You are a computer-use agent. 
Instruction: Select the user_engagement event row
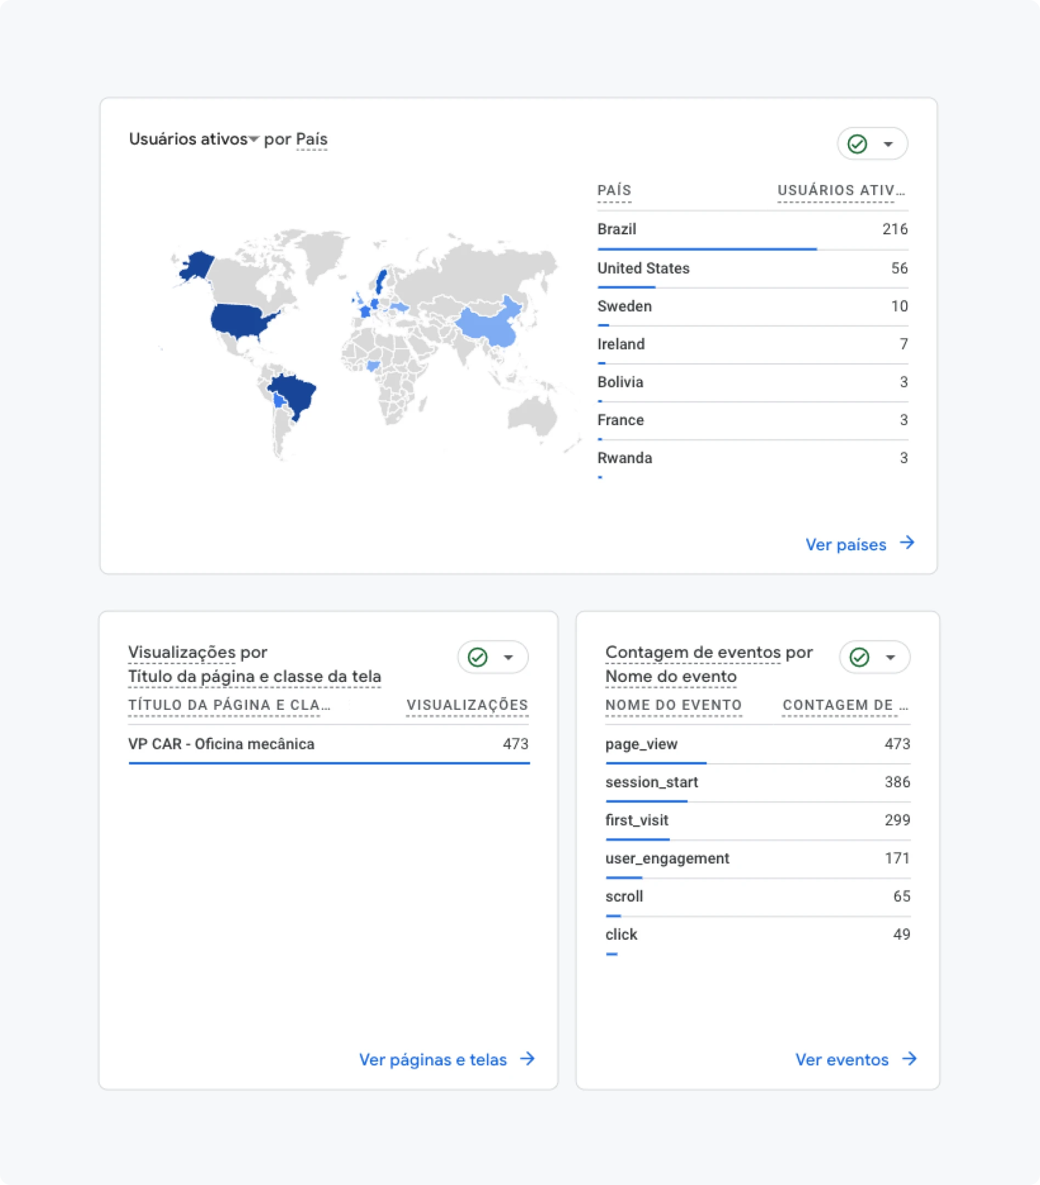[758, 860]
